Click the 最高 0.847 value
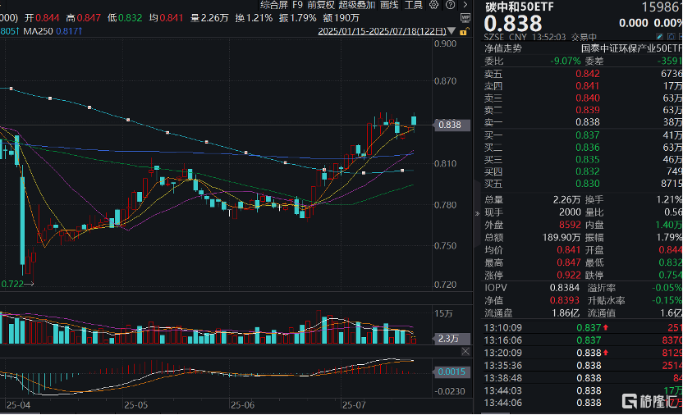 (x=568, y=262)
